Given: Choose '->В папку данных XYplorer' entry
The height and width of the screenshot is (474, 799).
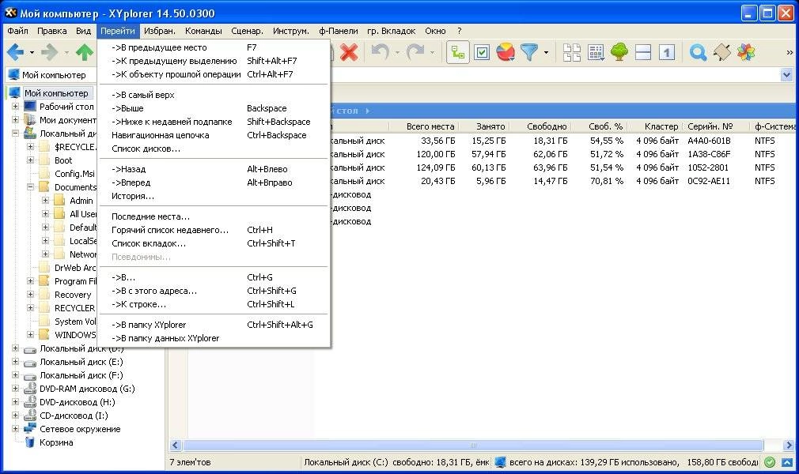Looking at the screenshot, I should pyautogui.click(x=214, y=338).
